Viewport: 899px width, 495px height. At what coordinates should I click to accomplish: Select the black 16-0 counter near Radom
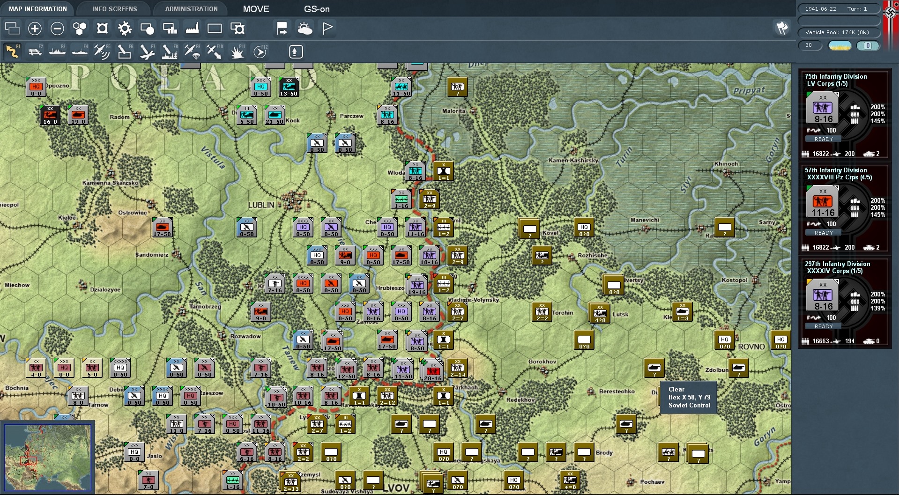[50, 115]
